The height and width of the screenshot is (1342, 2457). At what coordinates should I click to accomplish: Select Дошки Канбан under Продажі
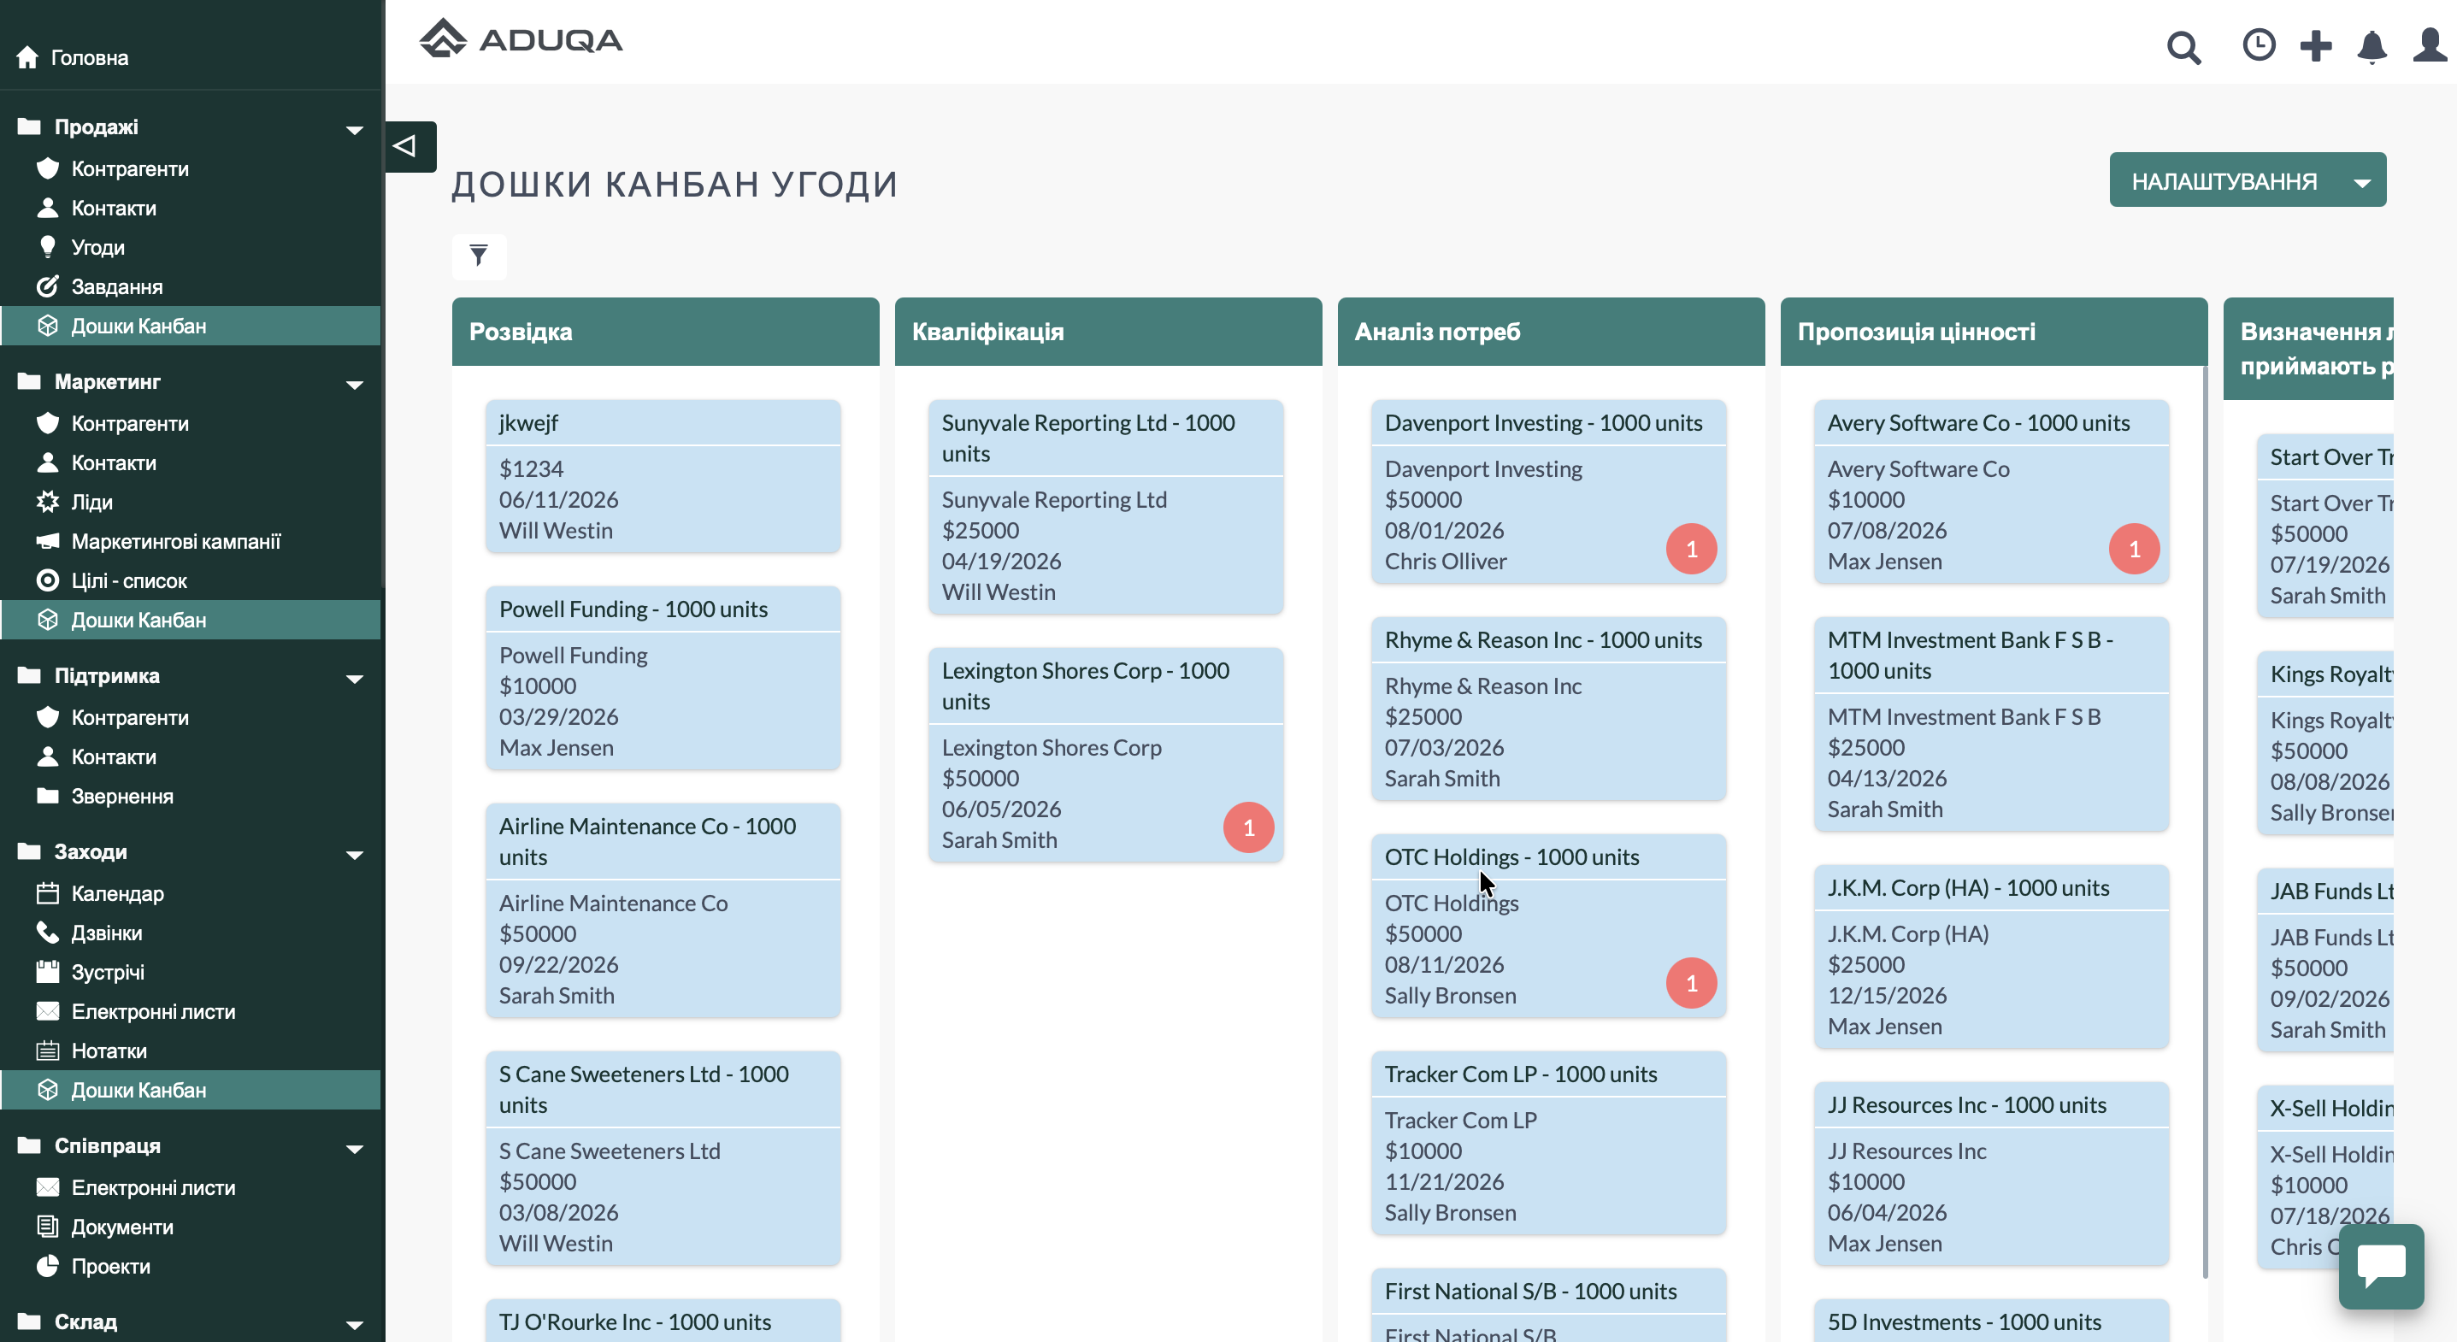pos(191,326)
